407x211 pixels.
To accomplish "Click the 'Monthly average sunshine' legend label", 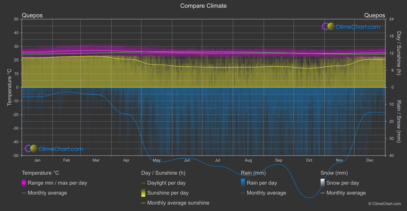I will pos(178,203).
